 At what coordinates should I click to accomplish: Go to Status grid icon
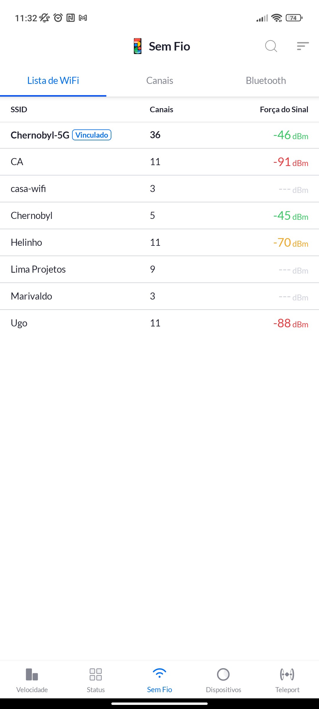point(96,674)
